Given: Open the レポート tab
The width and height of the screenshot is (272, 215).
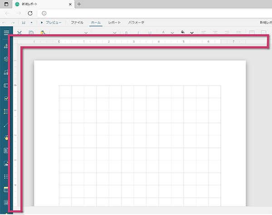Looking at the screenshot, I should (115, 22).
